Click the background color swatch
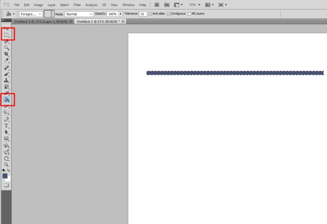Image resolution: width=327 pixels, height=224 pixels. tap(9, 179)
